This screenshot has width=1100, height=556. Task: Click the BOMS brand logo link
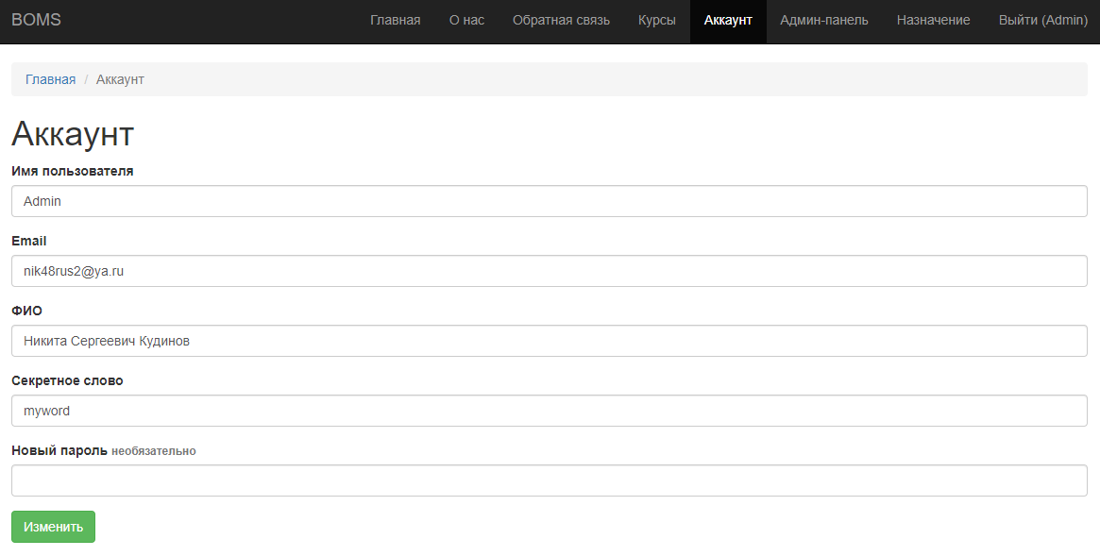click(36, 20)
